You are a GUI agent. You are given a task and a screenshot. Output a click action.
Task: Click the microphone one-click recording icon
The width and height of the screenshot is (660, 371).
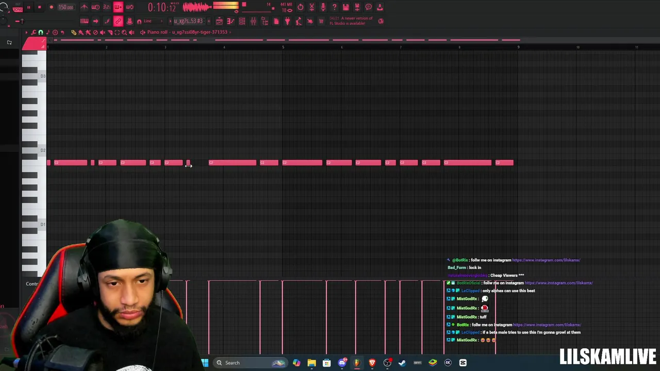pyautogui.click(x=323, y=7)
